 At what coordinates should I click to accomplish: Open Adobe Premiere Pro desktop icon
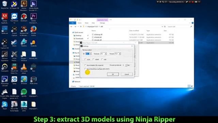(33, 18)
